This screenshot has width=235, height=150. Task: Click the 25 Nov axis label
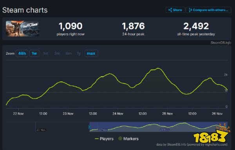pos(167,114)
